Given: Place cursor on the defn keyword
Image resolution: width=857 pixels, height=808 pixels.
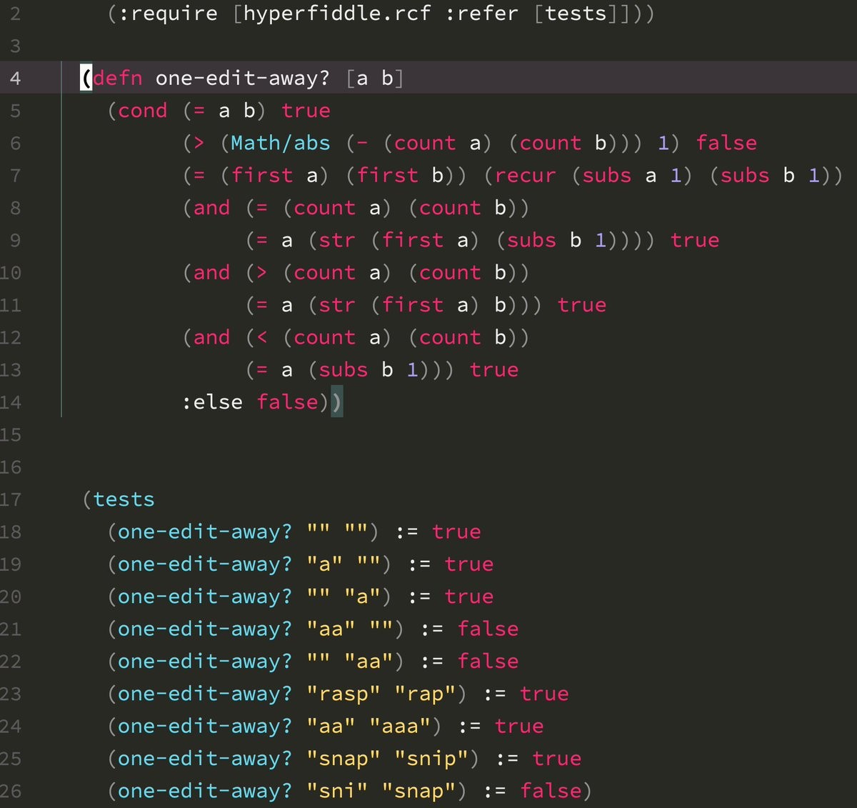Looking at the screenshot, I should [118, 78].
